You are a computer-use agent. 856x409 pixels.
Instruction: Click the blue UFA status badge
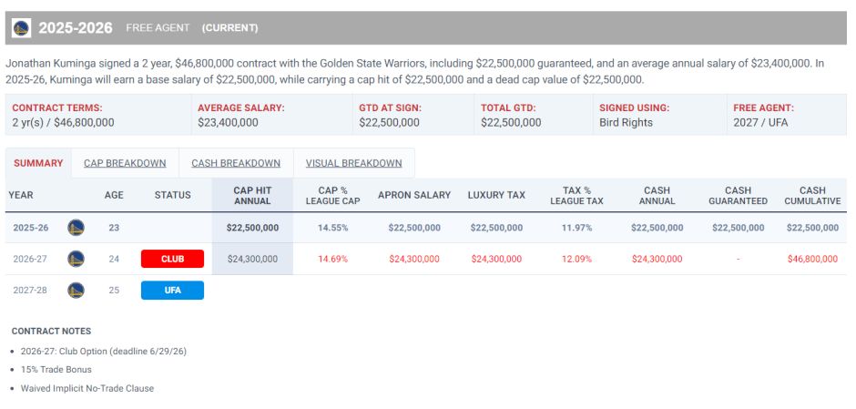[x=172, y=291]
